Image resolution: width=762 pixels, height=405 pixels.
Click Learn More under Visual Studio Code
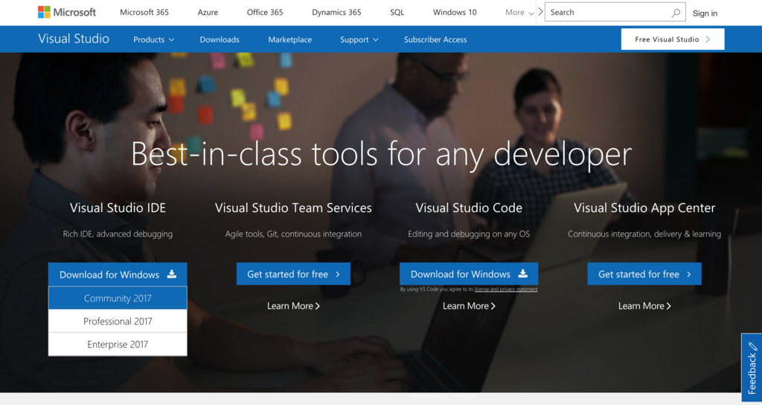(x=469, y=306)
